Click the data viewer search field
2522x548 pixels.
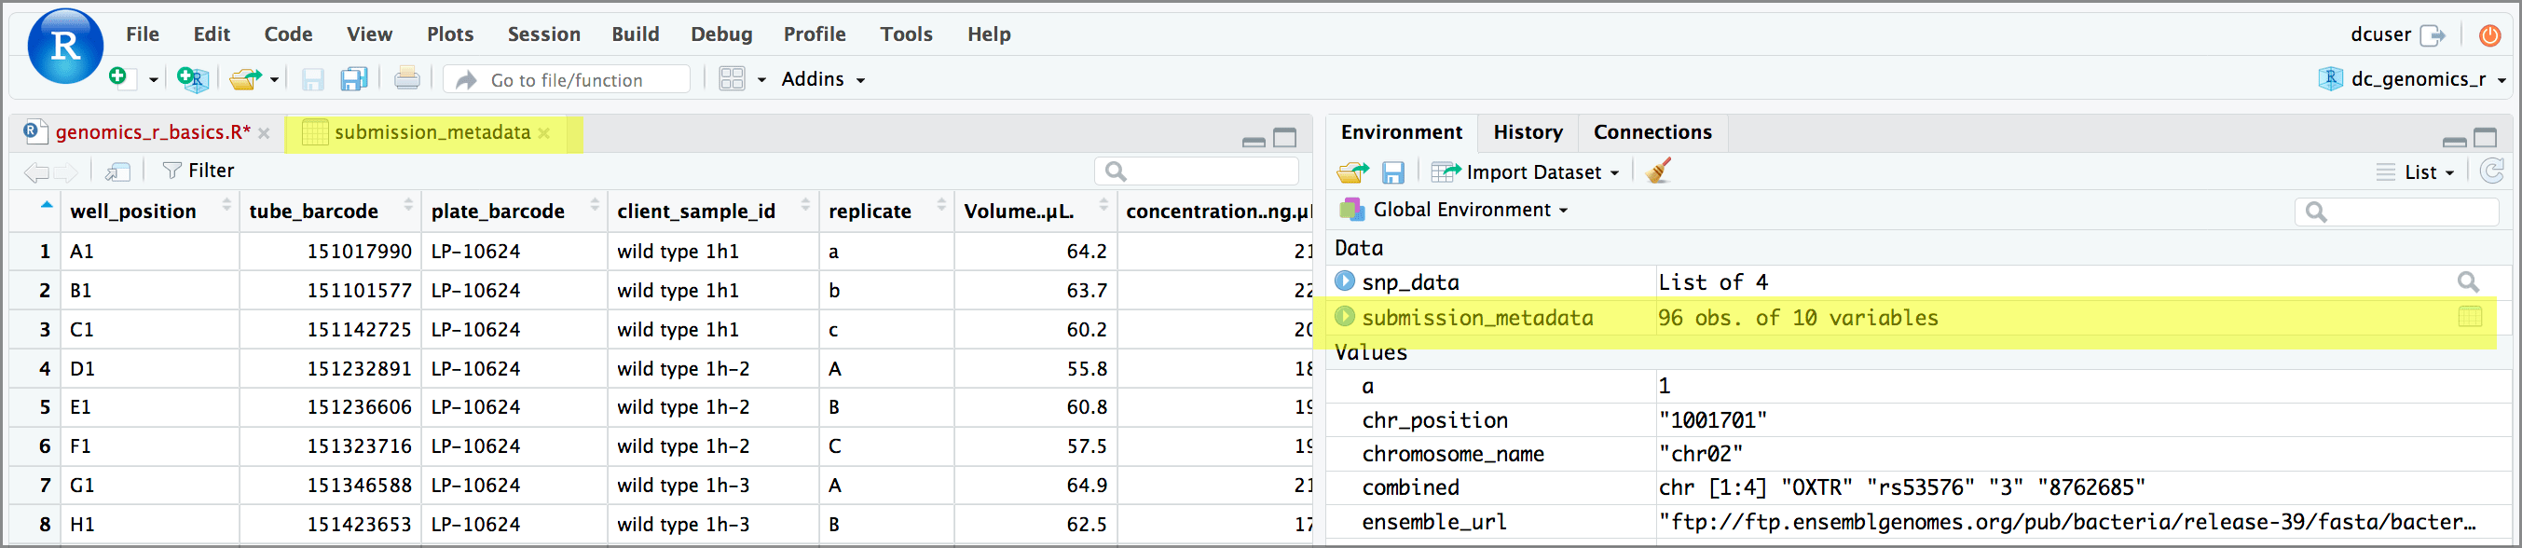(x=1197, y=171)
